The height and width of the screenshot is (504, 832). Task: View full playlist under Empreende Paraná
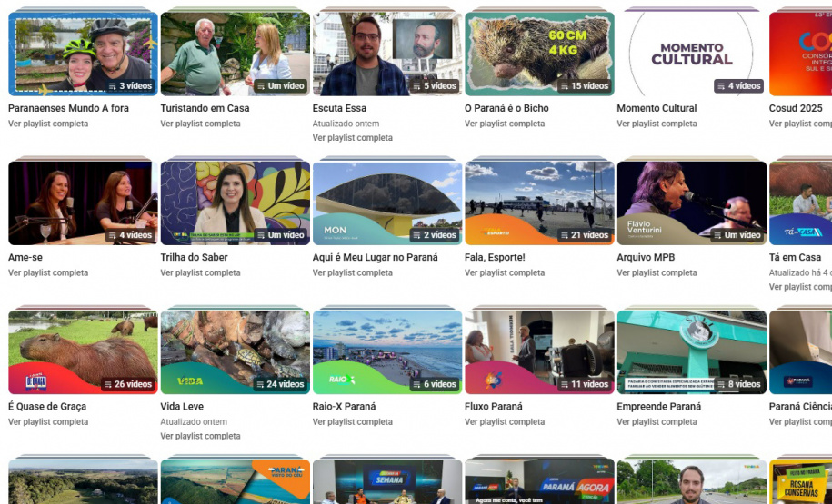coord(657,422)
